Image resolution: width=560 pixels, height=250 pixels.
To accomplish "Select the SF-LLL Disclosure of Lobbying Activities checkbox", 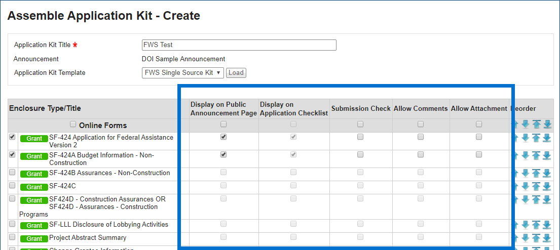I will [12, 224].
